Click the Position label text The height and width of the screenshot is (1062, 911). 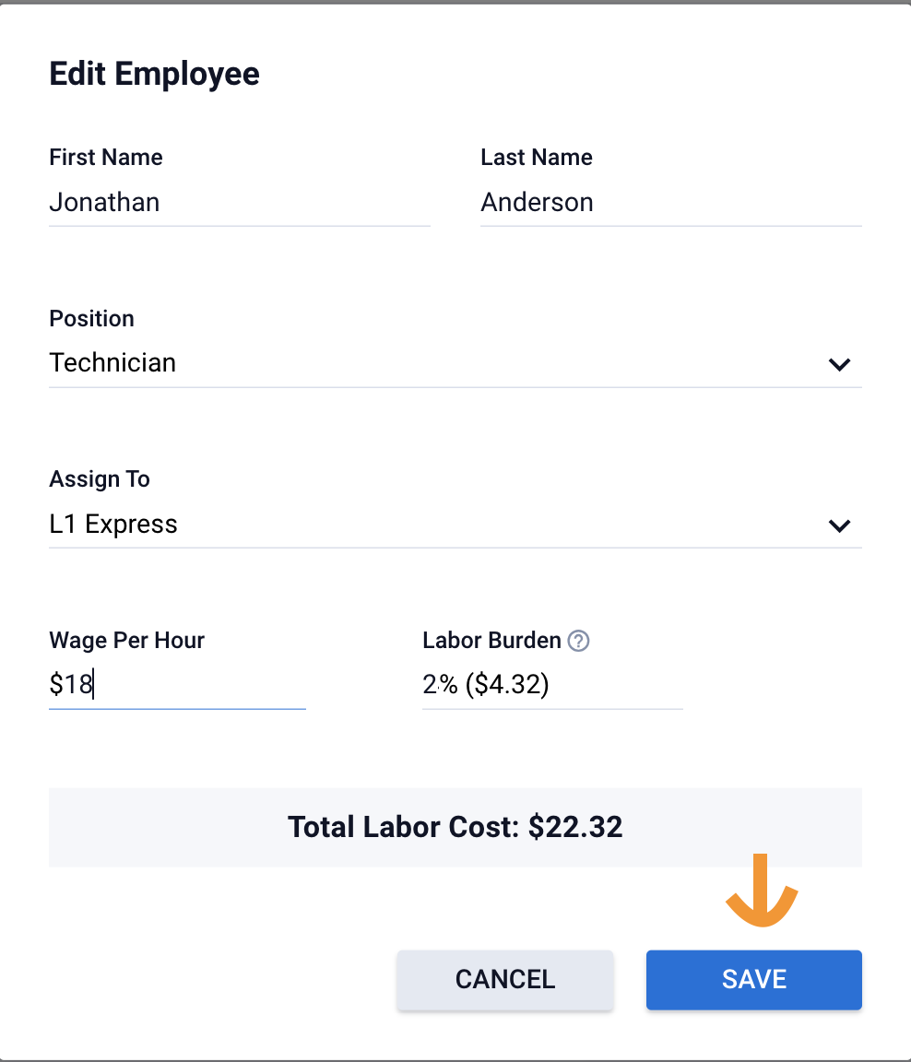click(x=91, y=319)
